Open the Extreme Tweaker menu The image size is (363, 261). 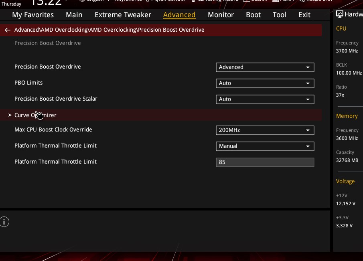coord(123,15)
